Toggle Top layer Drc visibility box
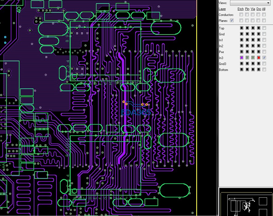Image resolution: width=273 pixels, height=216 pixels. point(259,28)
